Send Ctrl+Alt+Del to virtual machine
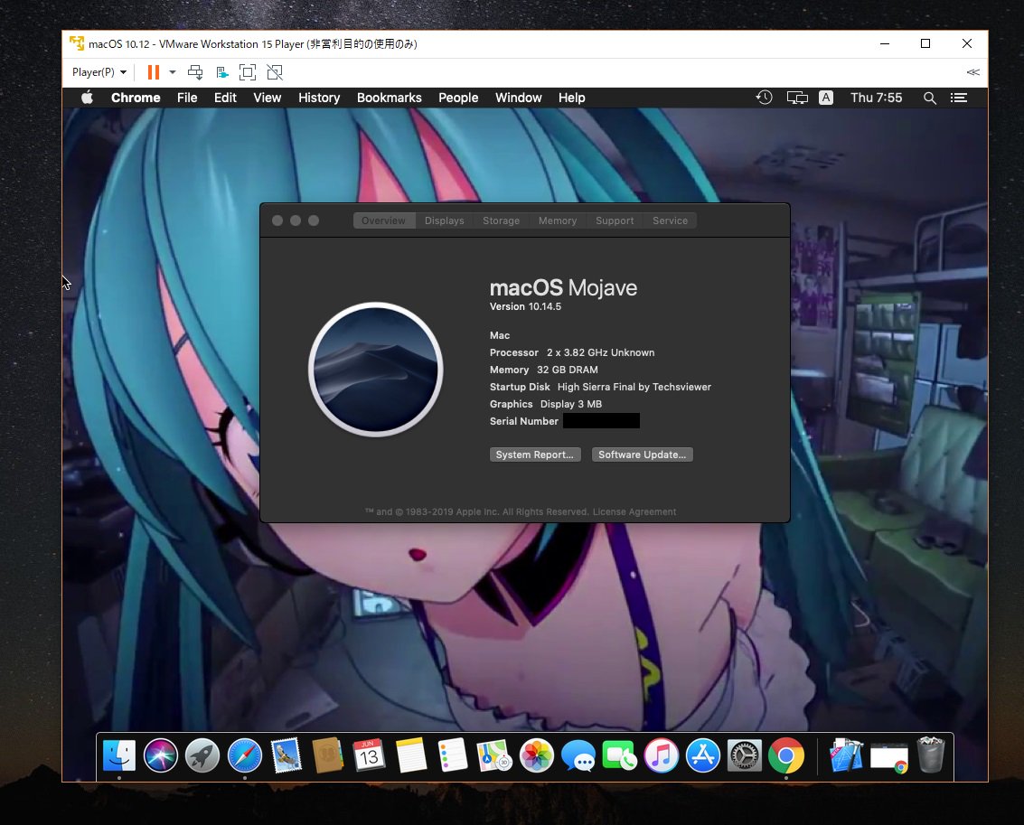Image resolution: width=1024 pixels, height=825 pixels. [194, 72]
